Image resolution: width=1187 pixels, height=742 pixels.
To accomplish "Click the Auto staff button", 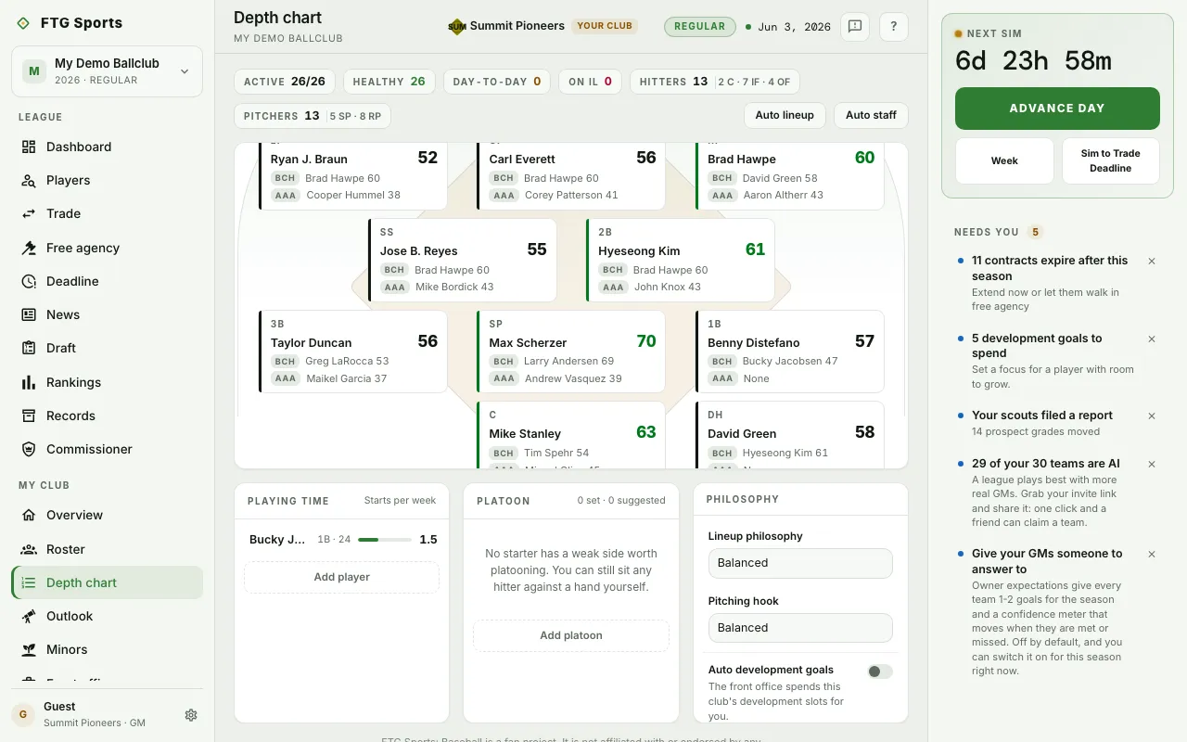I will pos(871,116).
